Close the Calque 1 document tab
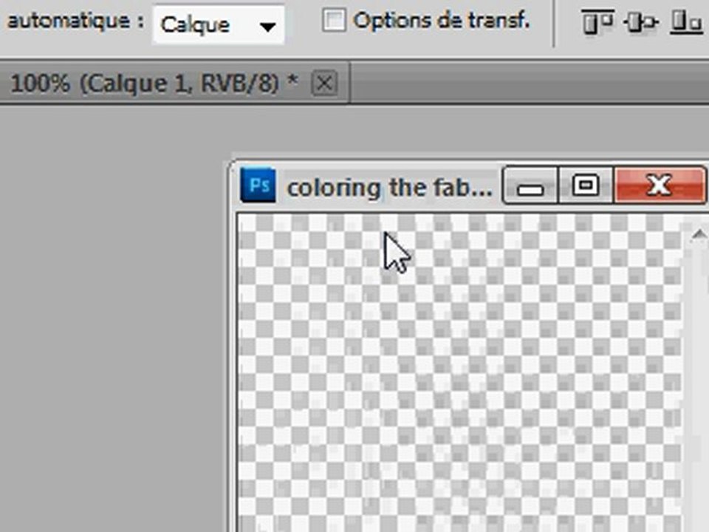The height and width of the screenshot is (532, 709). point(324,83)
